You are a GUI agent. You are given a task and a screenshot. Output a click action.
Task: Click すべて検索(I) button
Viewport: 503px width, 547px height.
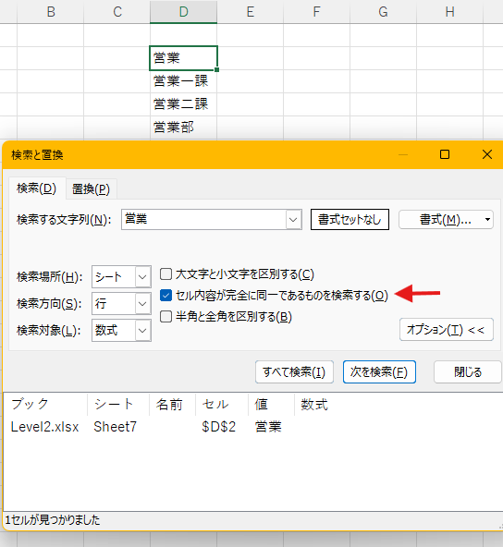click(294, 371)
